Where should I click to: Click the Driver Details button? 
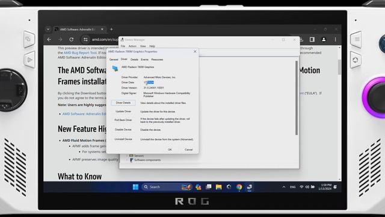pyautogui.click(x=123, y=103)
